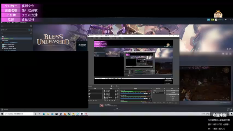Mute the first OBS mixer channel speaker

click(147, 93)
